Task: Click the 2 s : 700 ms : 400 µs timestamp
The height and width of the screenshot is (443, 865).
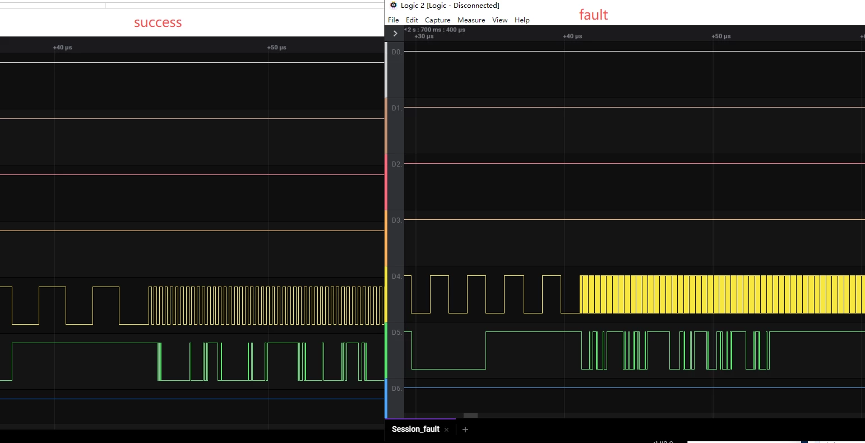Action: pyautogui.click(x=435, y=30)
